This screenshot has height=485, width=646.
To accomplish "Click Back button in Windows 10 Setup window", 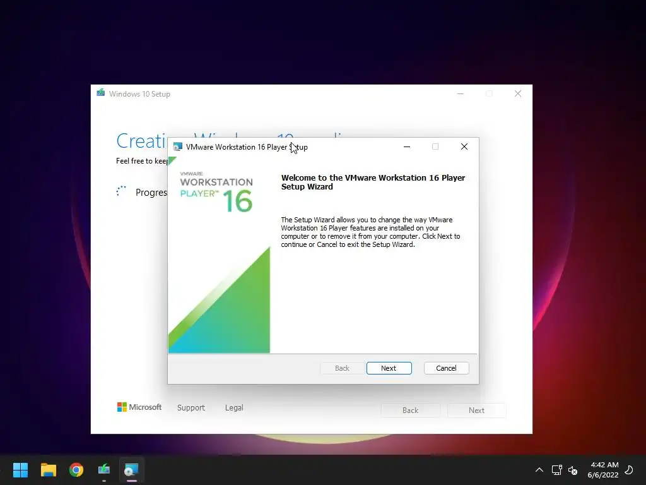I will click(x=410, y=410).
